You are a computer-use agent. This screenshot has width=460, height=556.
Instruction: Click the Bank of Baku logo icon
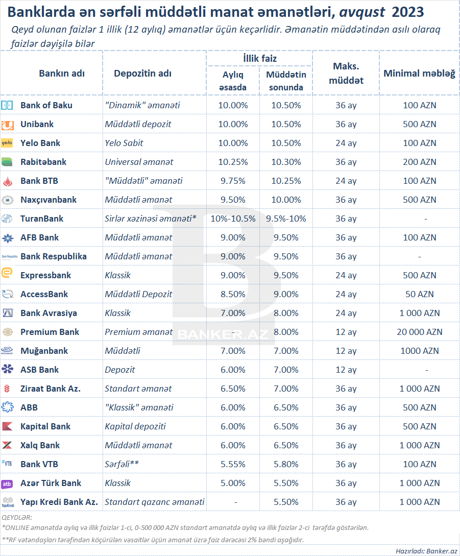pos(7,105)
